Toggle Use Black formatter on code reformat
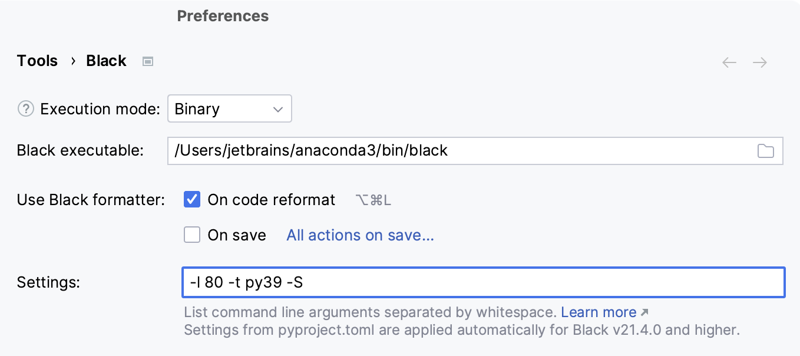Viewport: 800px width, 356px height. (191, 199)
